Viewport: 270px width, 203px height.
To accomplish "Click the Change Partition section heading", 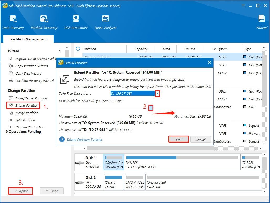I will (x=22, y=90).
